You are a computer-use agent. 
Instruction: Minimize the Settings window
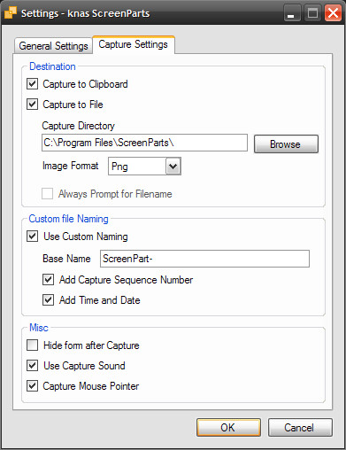(291, 13)
